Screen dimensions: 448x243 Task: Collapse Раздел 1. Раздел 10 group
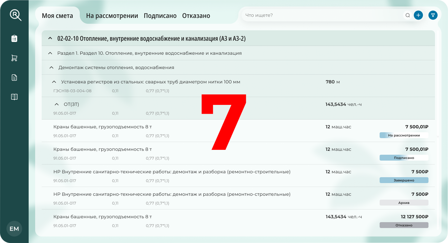coord(50,53)
